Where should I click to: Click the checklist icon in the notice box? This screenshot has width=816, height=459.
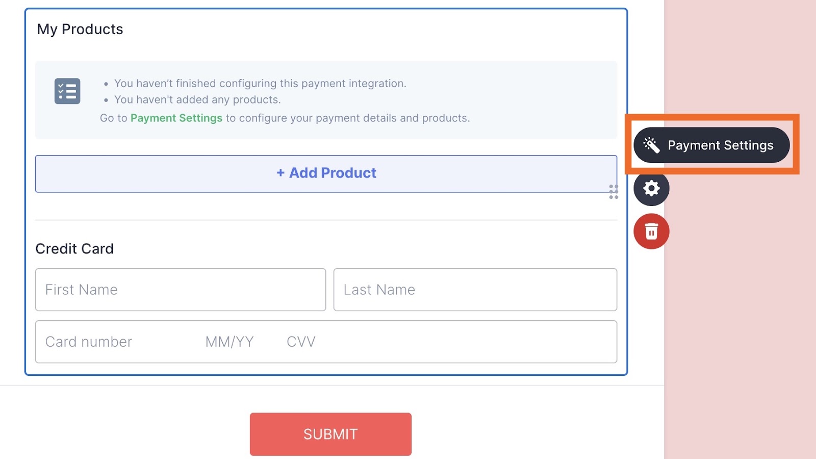pos(67,91)
